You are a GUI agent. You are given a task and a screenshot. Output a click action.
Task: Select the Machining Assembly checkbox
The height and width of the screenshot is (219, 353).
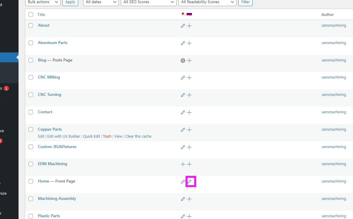pos(31,199)
